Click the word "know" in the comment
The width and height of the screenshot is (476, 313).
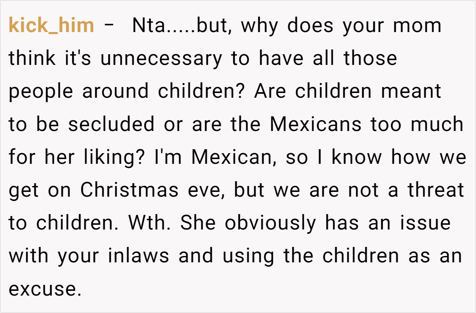click(x=357, y=157)
